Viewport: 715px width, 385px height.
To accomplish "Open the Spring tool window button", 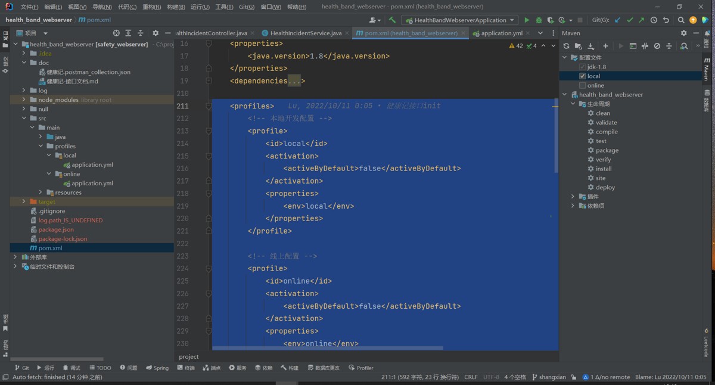I will pyautogui.click(x=157, y=368).
